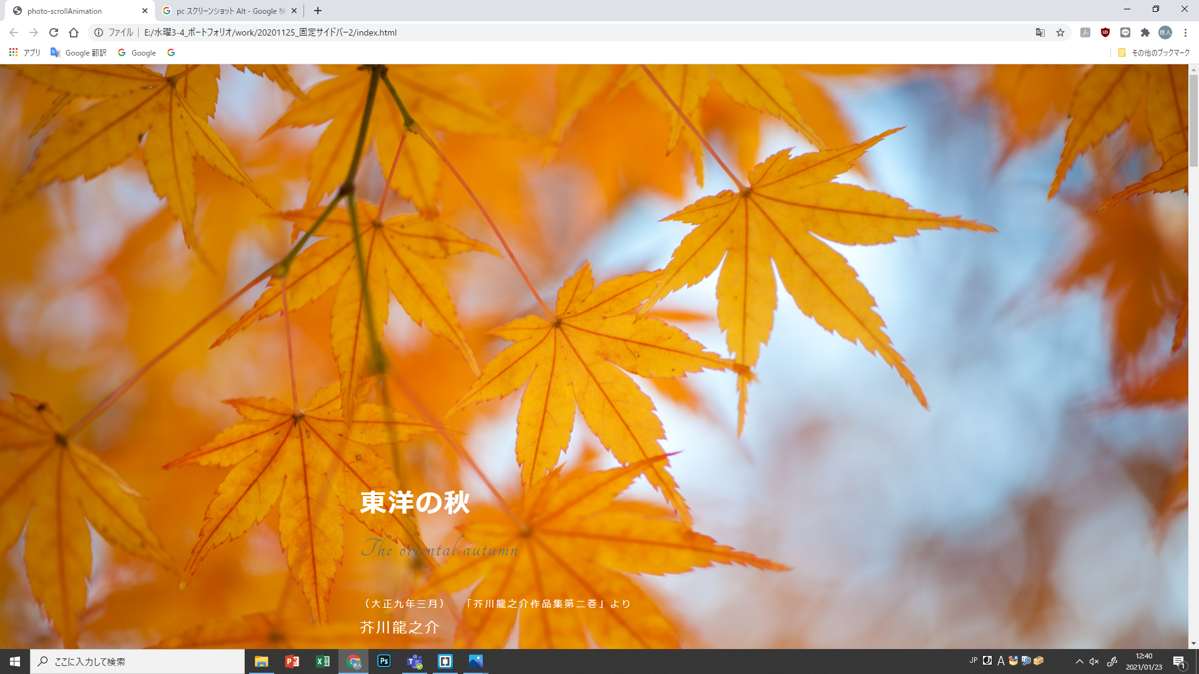Go to the browser home page
The image size is (1199, 674).
coord(74,32)
